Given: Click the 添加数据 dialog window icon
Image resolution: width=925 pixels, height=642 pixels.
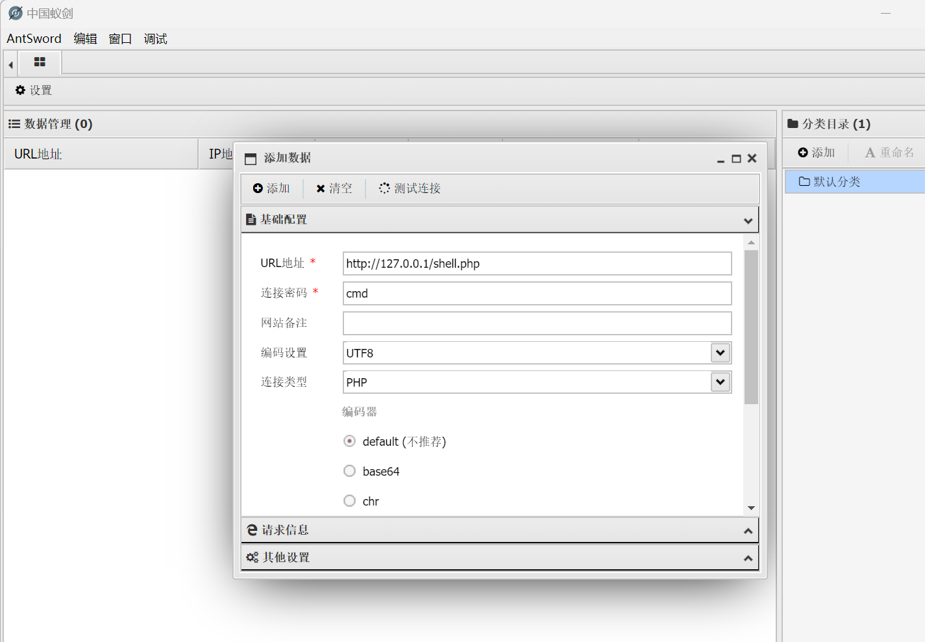Looking at the screenshot, I should (x=251, y=159).
